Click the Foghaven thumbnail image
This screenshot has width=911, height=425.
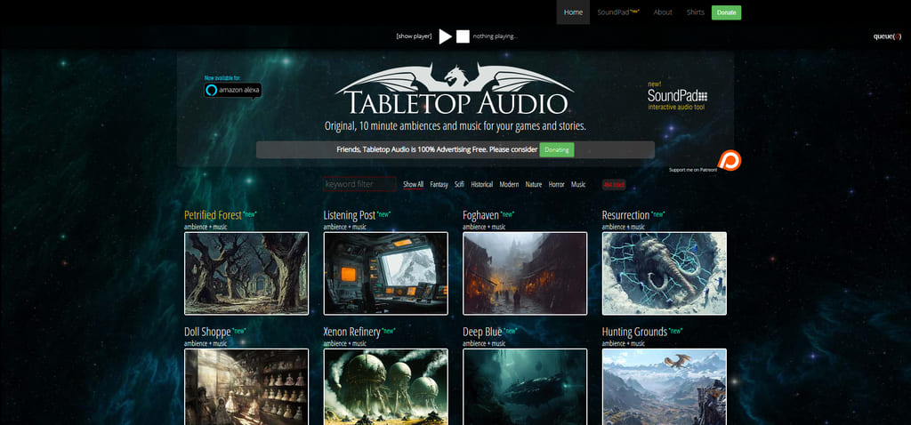coord(525,274)
